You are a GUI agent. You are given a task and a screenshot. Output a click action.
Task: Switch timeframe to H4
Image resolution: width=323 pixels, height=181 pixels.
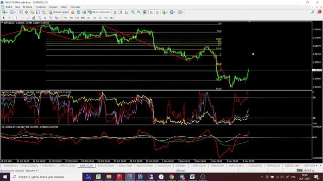coord(94,18)
